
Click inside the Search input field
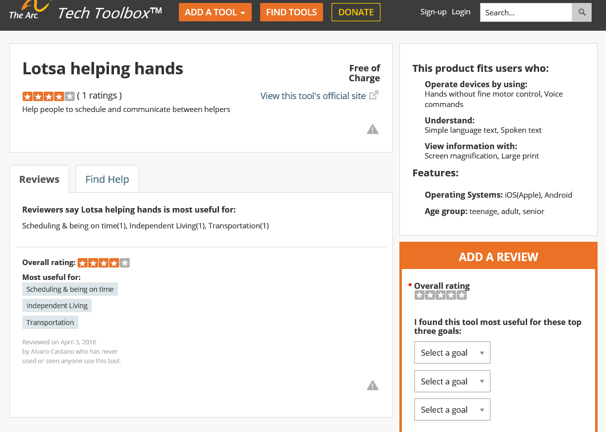click(525, 12)
